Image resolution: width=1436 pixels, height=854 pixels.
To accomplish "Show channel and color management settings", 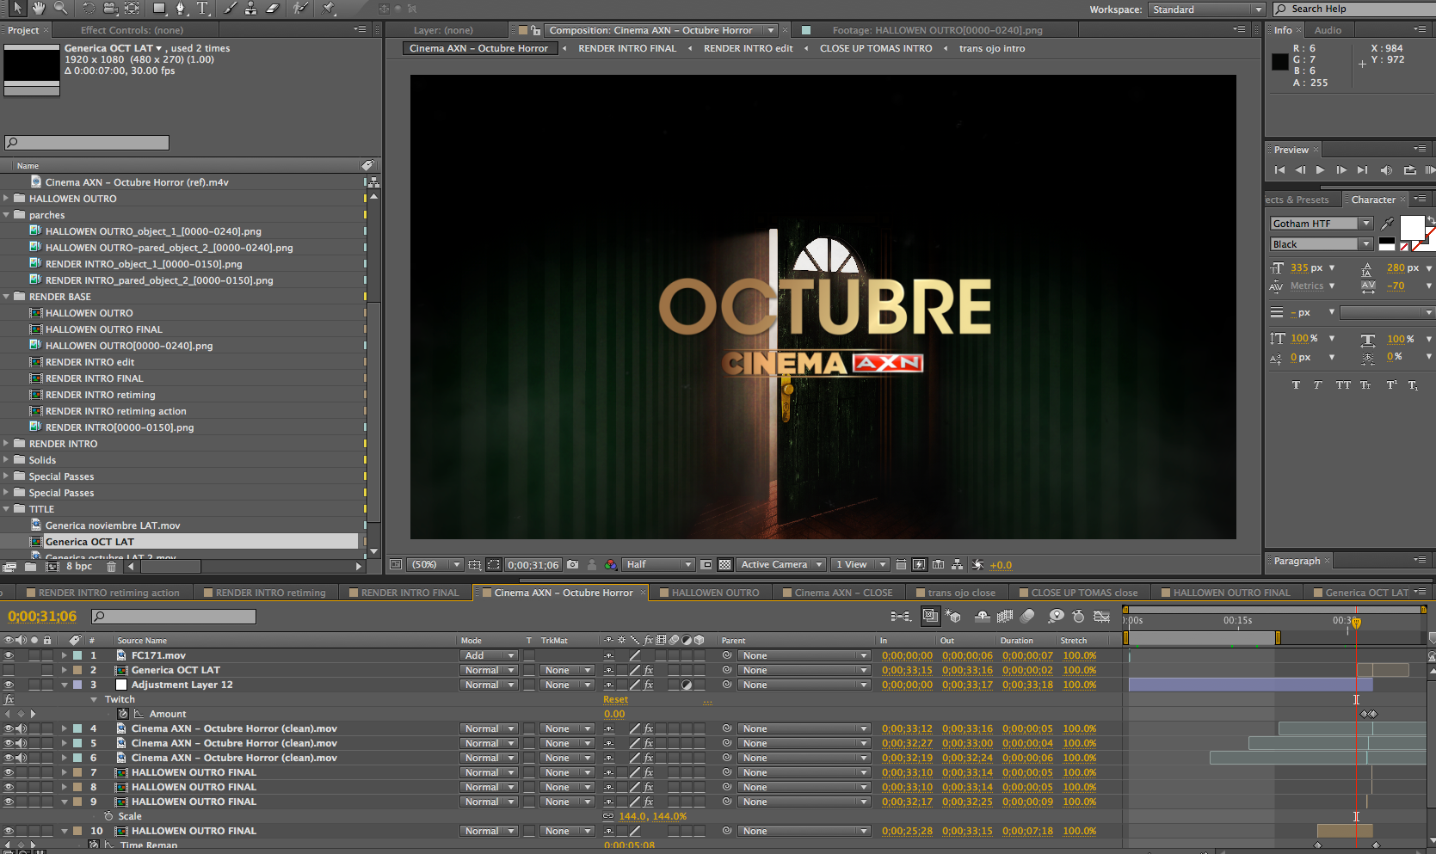I will click(611, 565).
